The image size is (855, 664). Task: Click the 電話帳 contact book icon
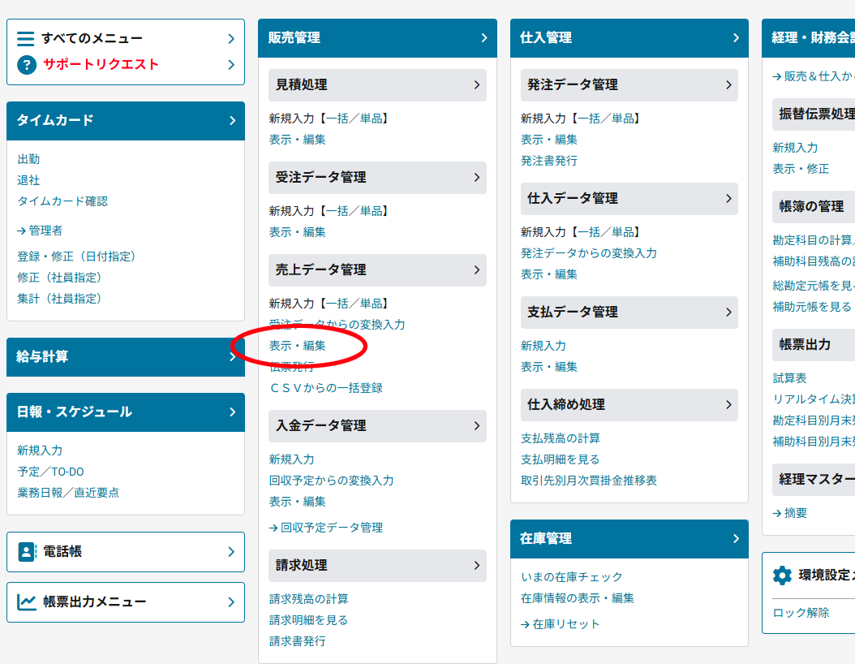(27, 552)
